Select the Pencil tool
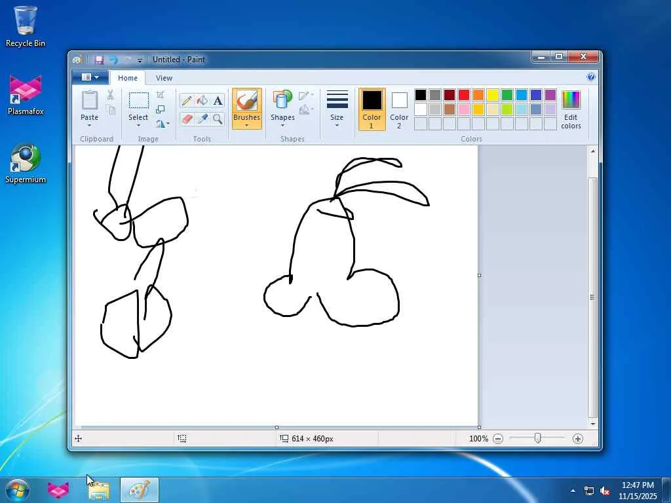 point(187,100)
